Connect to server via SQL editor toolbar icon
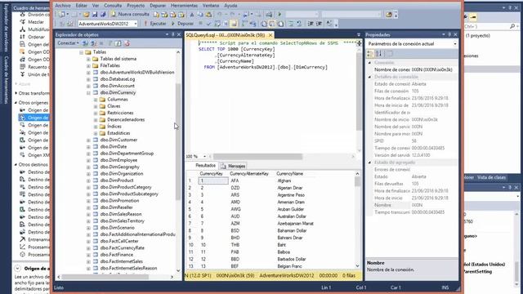The image size is (523, 294). (x=61, y=24)
